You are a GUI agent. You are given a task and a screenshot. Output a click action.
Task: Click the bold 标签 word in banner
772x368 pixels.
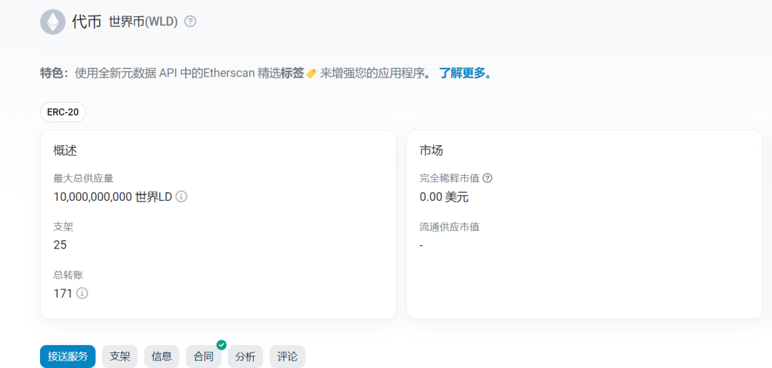click(292, 74)
